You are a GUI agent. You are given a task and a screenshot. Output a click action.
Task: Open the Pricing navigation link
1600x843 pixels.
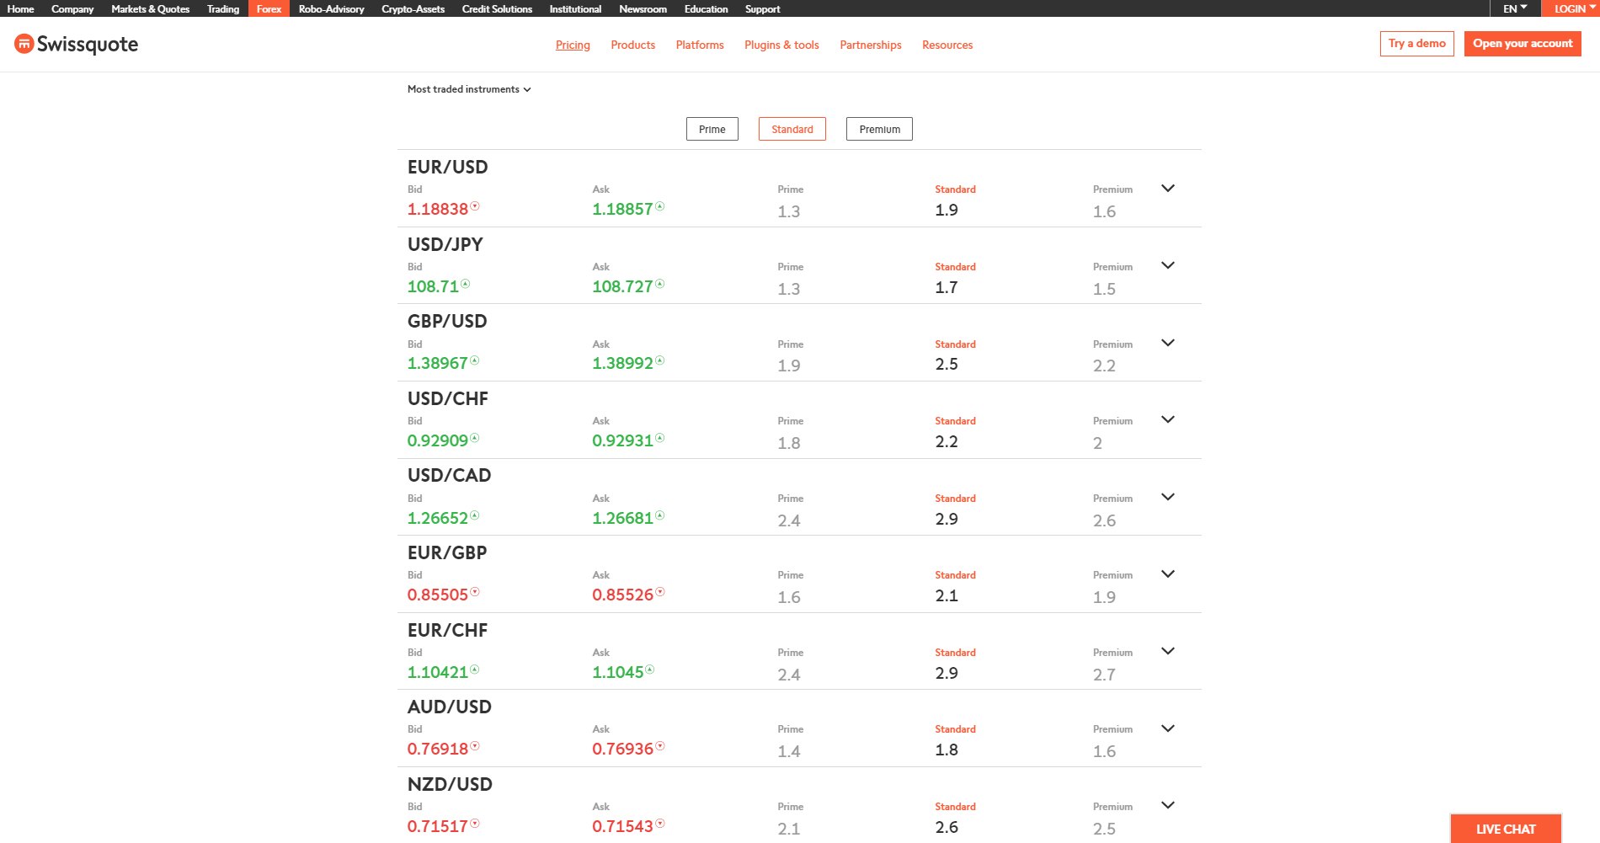[x=573, y=45]
